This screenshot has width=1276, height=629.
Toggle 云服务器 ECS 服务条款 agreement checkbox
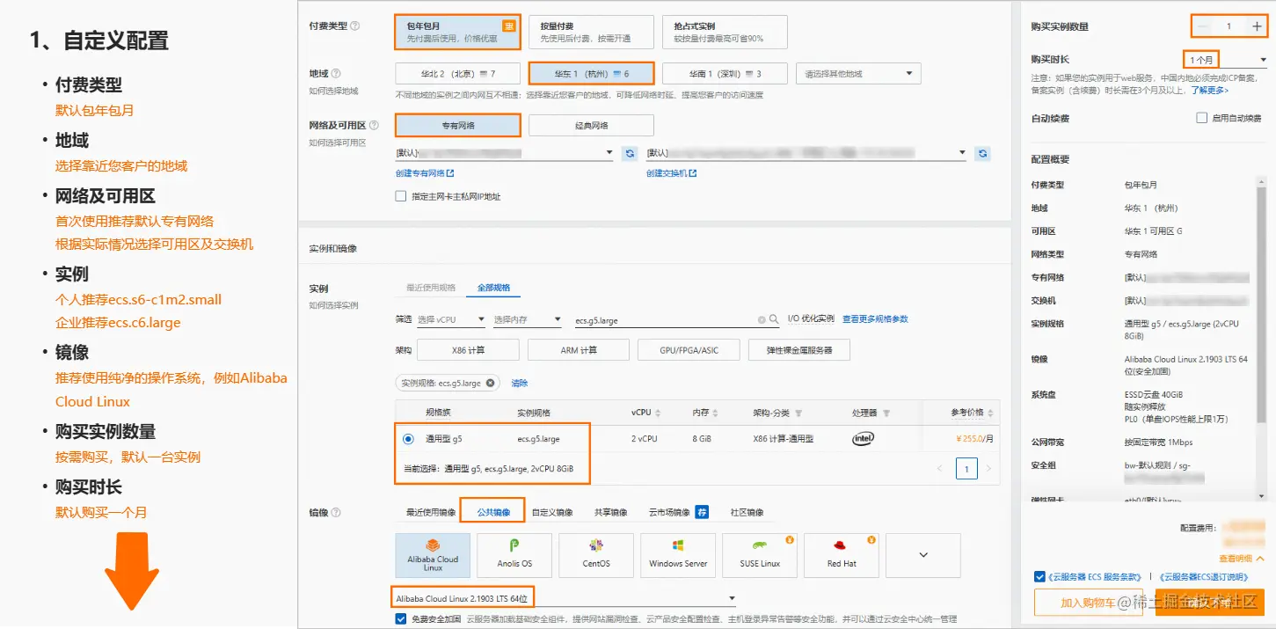tap(1040, 577)
